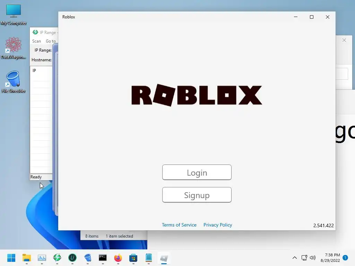The height and width of the screenshot is (266, 355).
Task: Click the Roblox taskbar icon
Action: 164,258
